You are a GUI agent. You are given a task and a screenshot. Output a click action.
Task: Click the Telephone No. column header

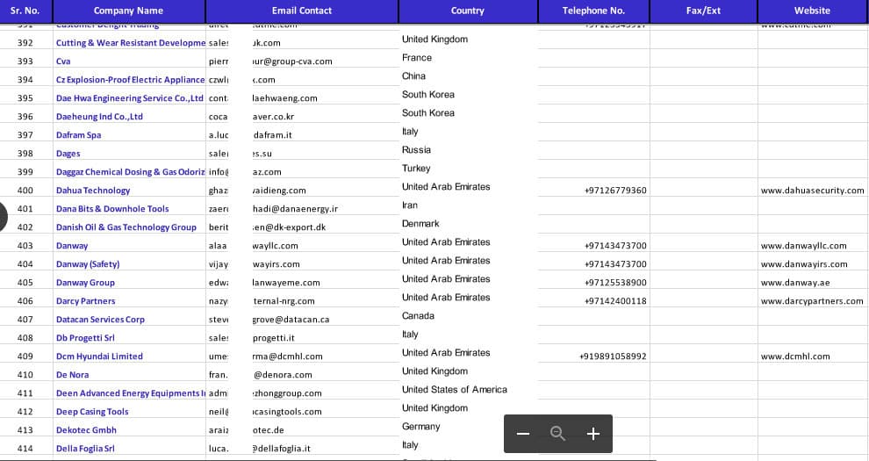593,11
